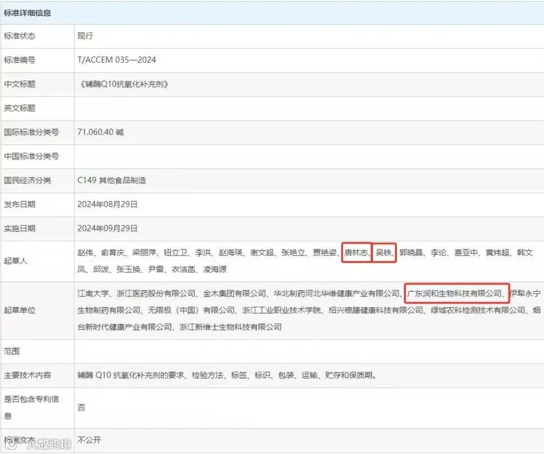Click the 中国标准分类号 label
Viewport: 544px width, 454px height.
click(31, 156)
